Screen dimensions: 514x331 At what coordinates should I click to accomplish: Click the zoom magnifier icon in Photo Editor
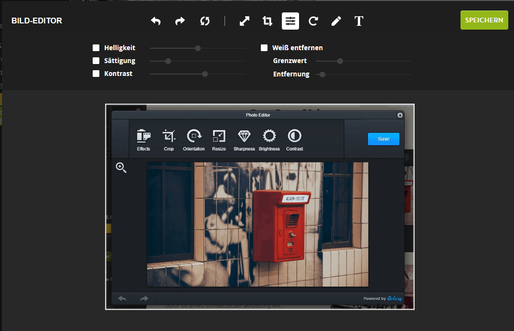pyautogui.click(x=121, y=168)
